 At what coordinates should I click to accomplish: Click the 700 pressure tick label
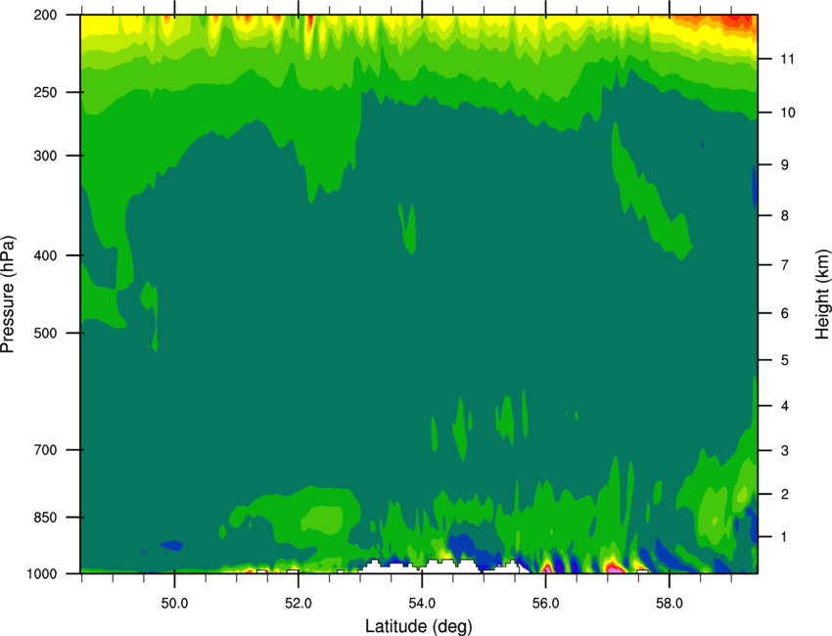pyautogui.click(x=45, y=450)
